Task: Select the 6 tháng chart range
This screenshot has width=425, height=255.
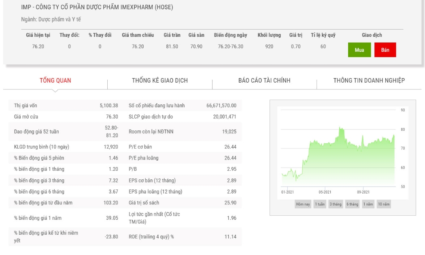Action: 353,204
